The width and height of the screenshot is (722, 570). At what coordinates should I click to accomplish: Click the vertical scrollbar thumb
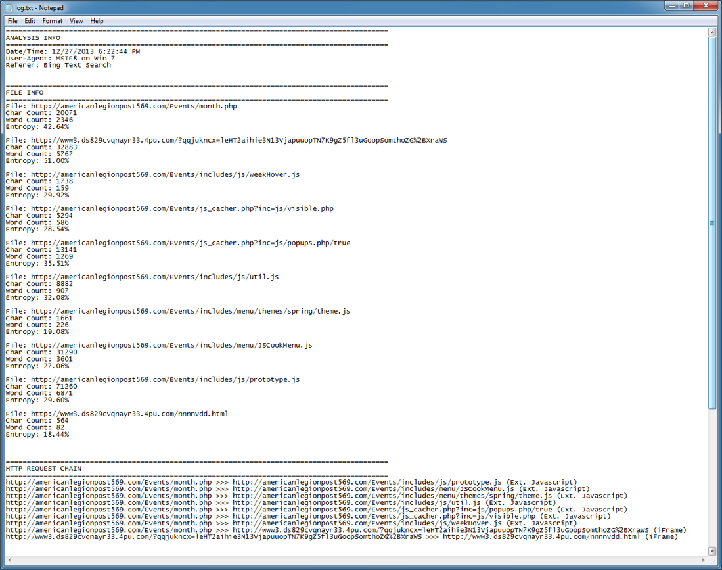(x=712, y=223)
